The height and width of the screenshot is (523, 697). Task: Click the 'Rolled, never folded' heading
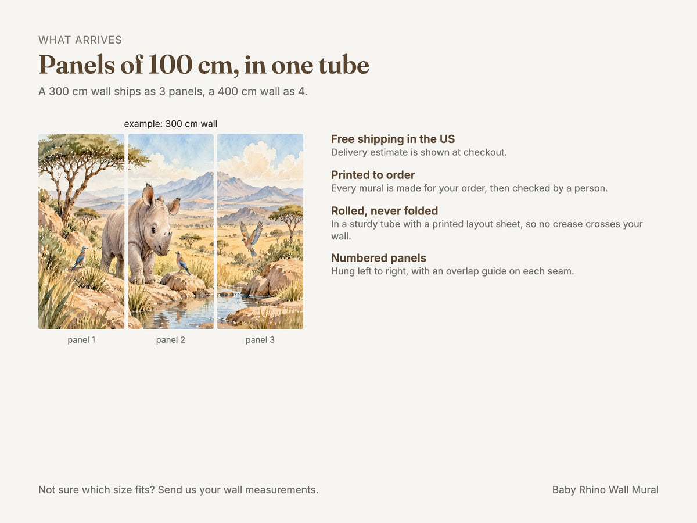pyautogui.click(x=385, y=211)
